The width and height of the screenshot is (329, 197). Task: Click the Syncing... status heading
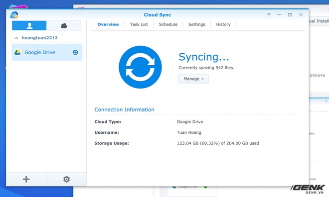204,57
